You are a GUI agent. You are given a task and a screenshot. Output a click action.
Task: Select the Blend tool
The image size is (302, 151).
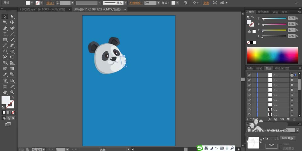12,74
